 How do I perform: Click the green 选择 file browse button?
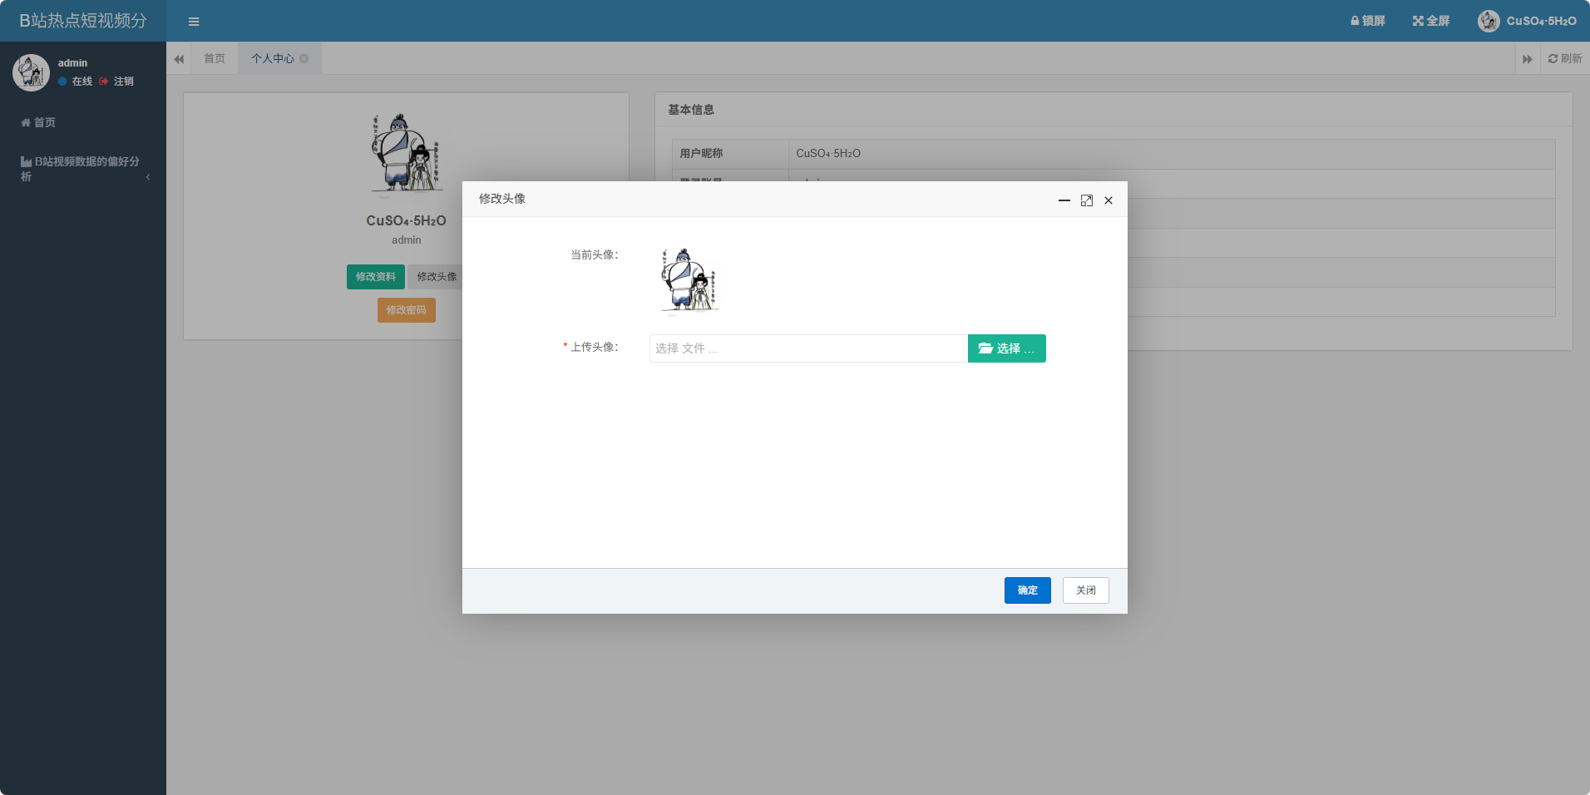[1006, 348]
